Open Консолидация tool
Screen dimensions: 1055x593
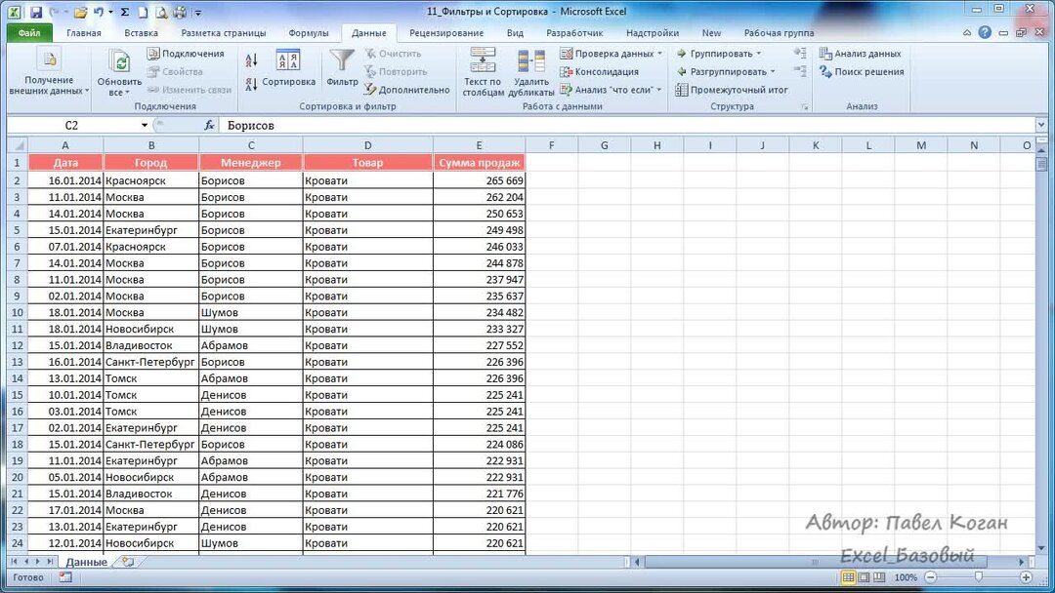(x=600, y=71)
